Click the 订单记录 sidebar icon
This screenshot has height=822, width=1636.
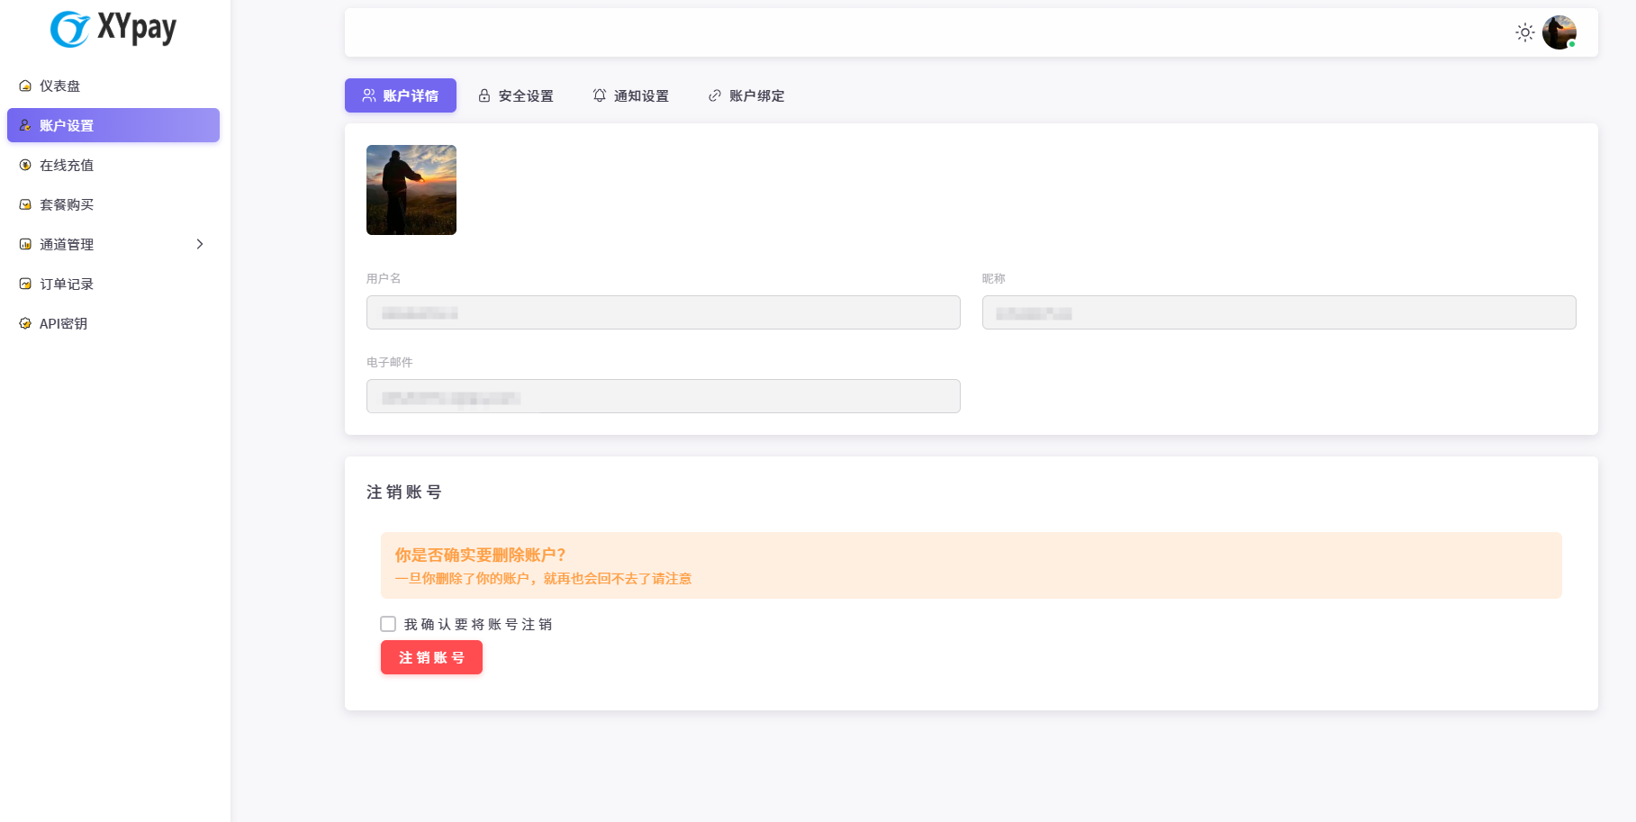[x=25, y=284]
